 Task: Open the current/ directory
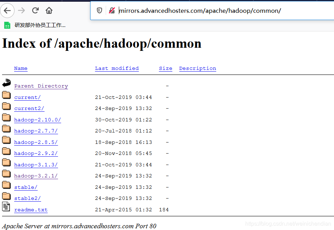click(27, 97)
